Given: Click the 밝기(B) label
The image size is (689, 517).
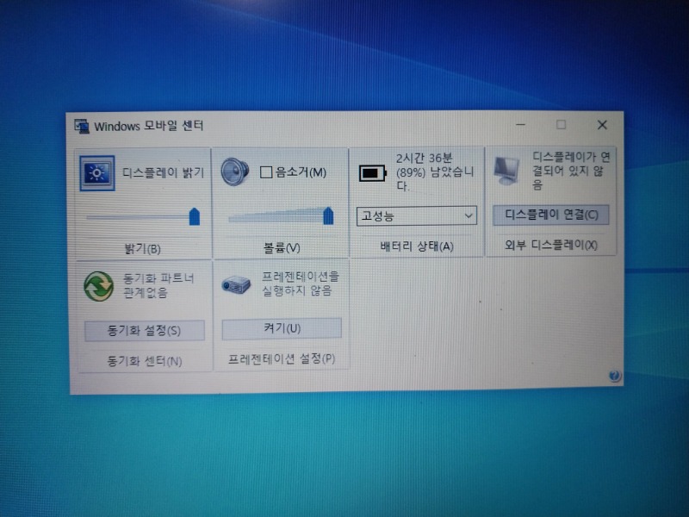Looking at the screenshot, I should [x=142, y=249].
